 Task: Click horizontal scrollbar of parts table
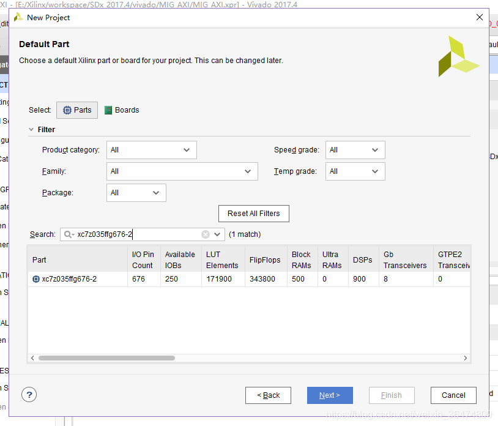(x=106, y=358)
